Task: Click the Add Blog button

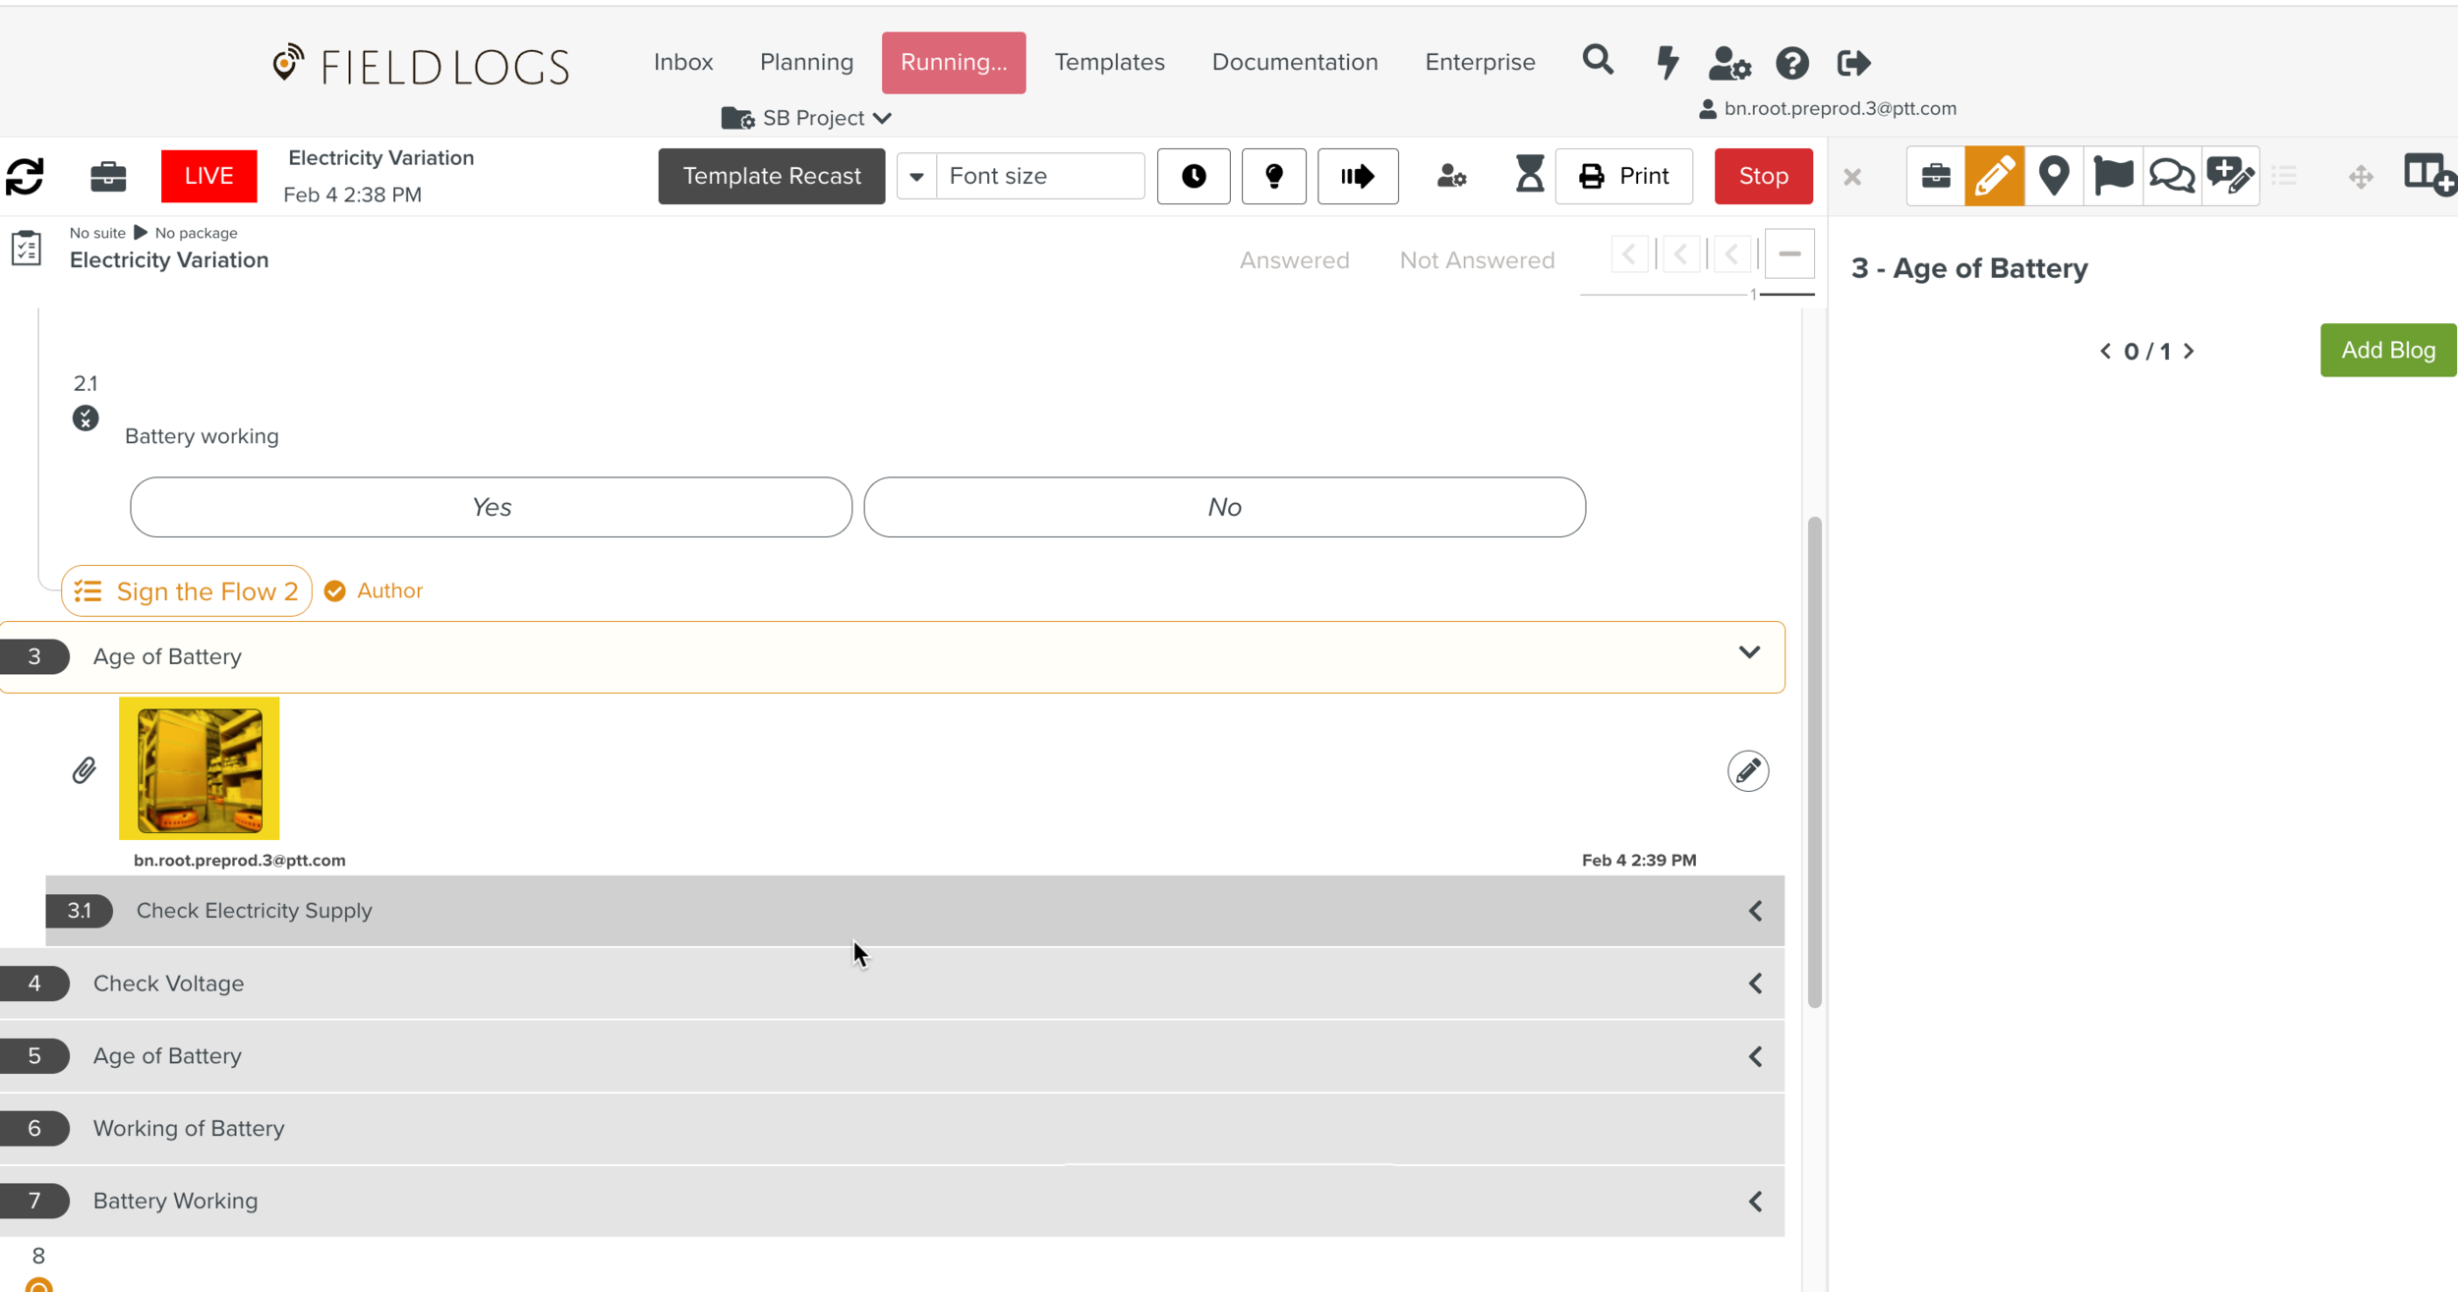Action: 2387,350
